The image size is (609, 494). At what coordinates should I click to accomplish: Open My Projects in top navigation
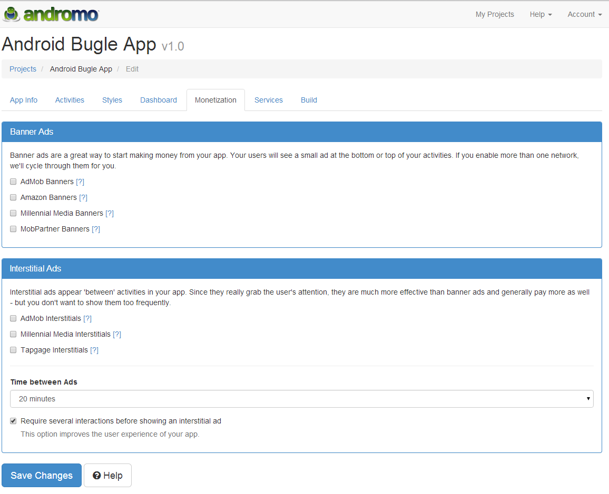tap(495, 14)
